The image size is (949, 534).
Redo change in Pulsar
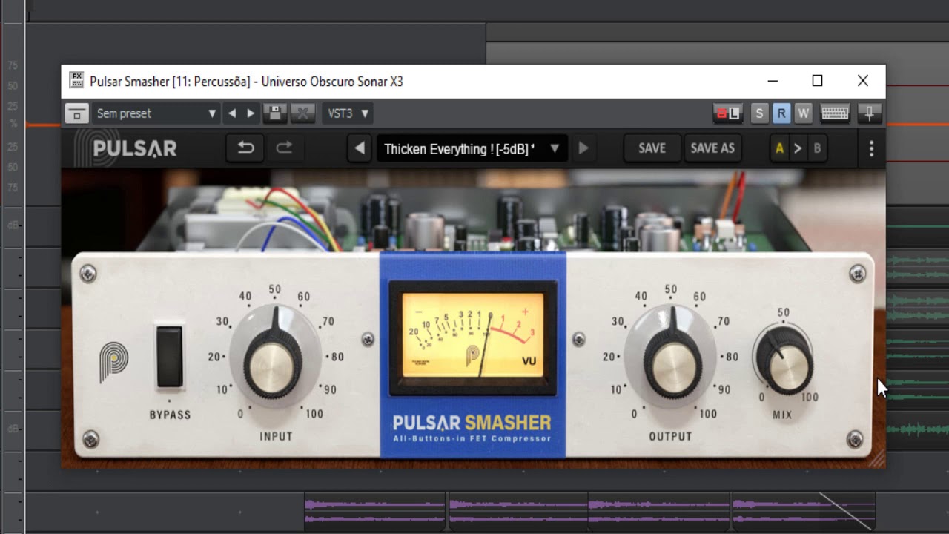pos(284,148)
